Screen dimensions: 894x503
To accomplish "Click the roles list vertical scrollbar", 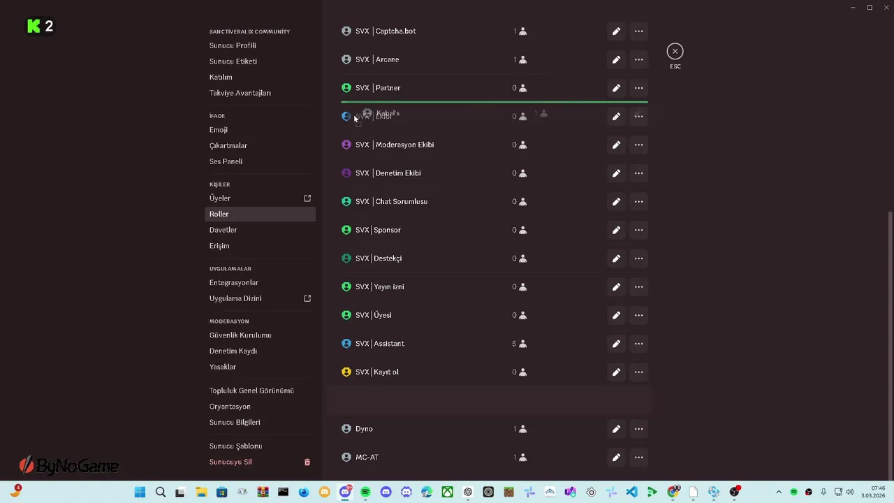I will 890,346.
